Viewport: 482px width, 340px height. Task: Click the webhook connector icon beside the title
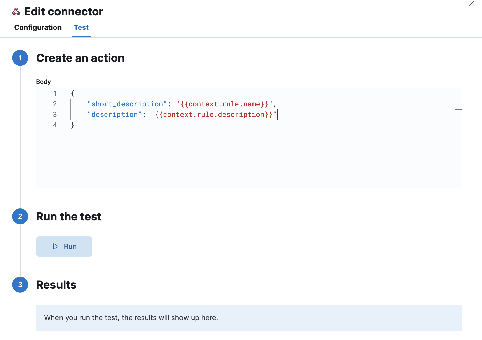click(x=16, y=11)
